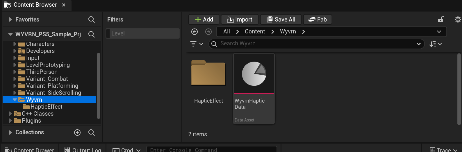Expand Characters folder arrow
462x152 pixels.
[15, 44]
